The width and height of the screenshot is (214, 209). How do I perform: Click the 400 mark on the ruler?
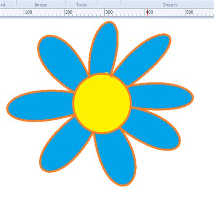tap(149, 12)
